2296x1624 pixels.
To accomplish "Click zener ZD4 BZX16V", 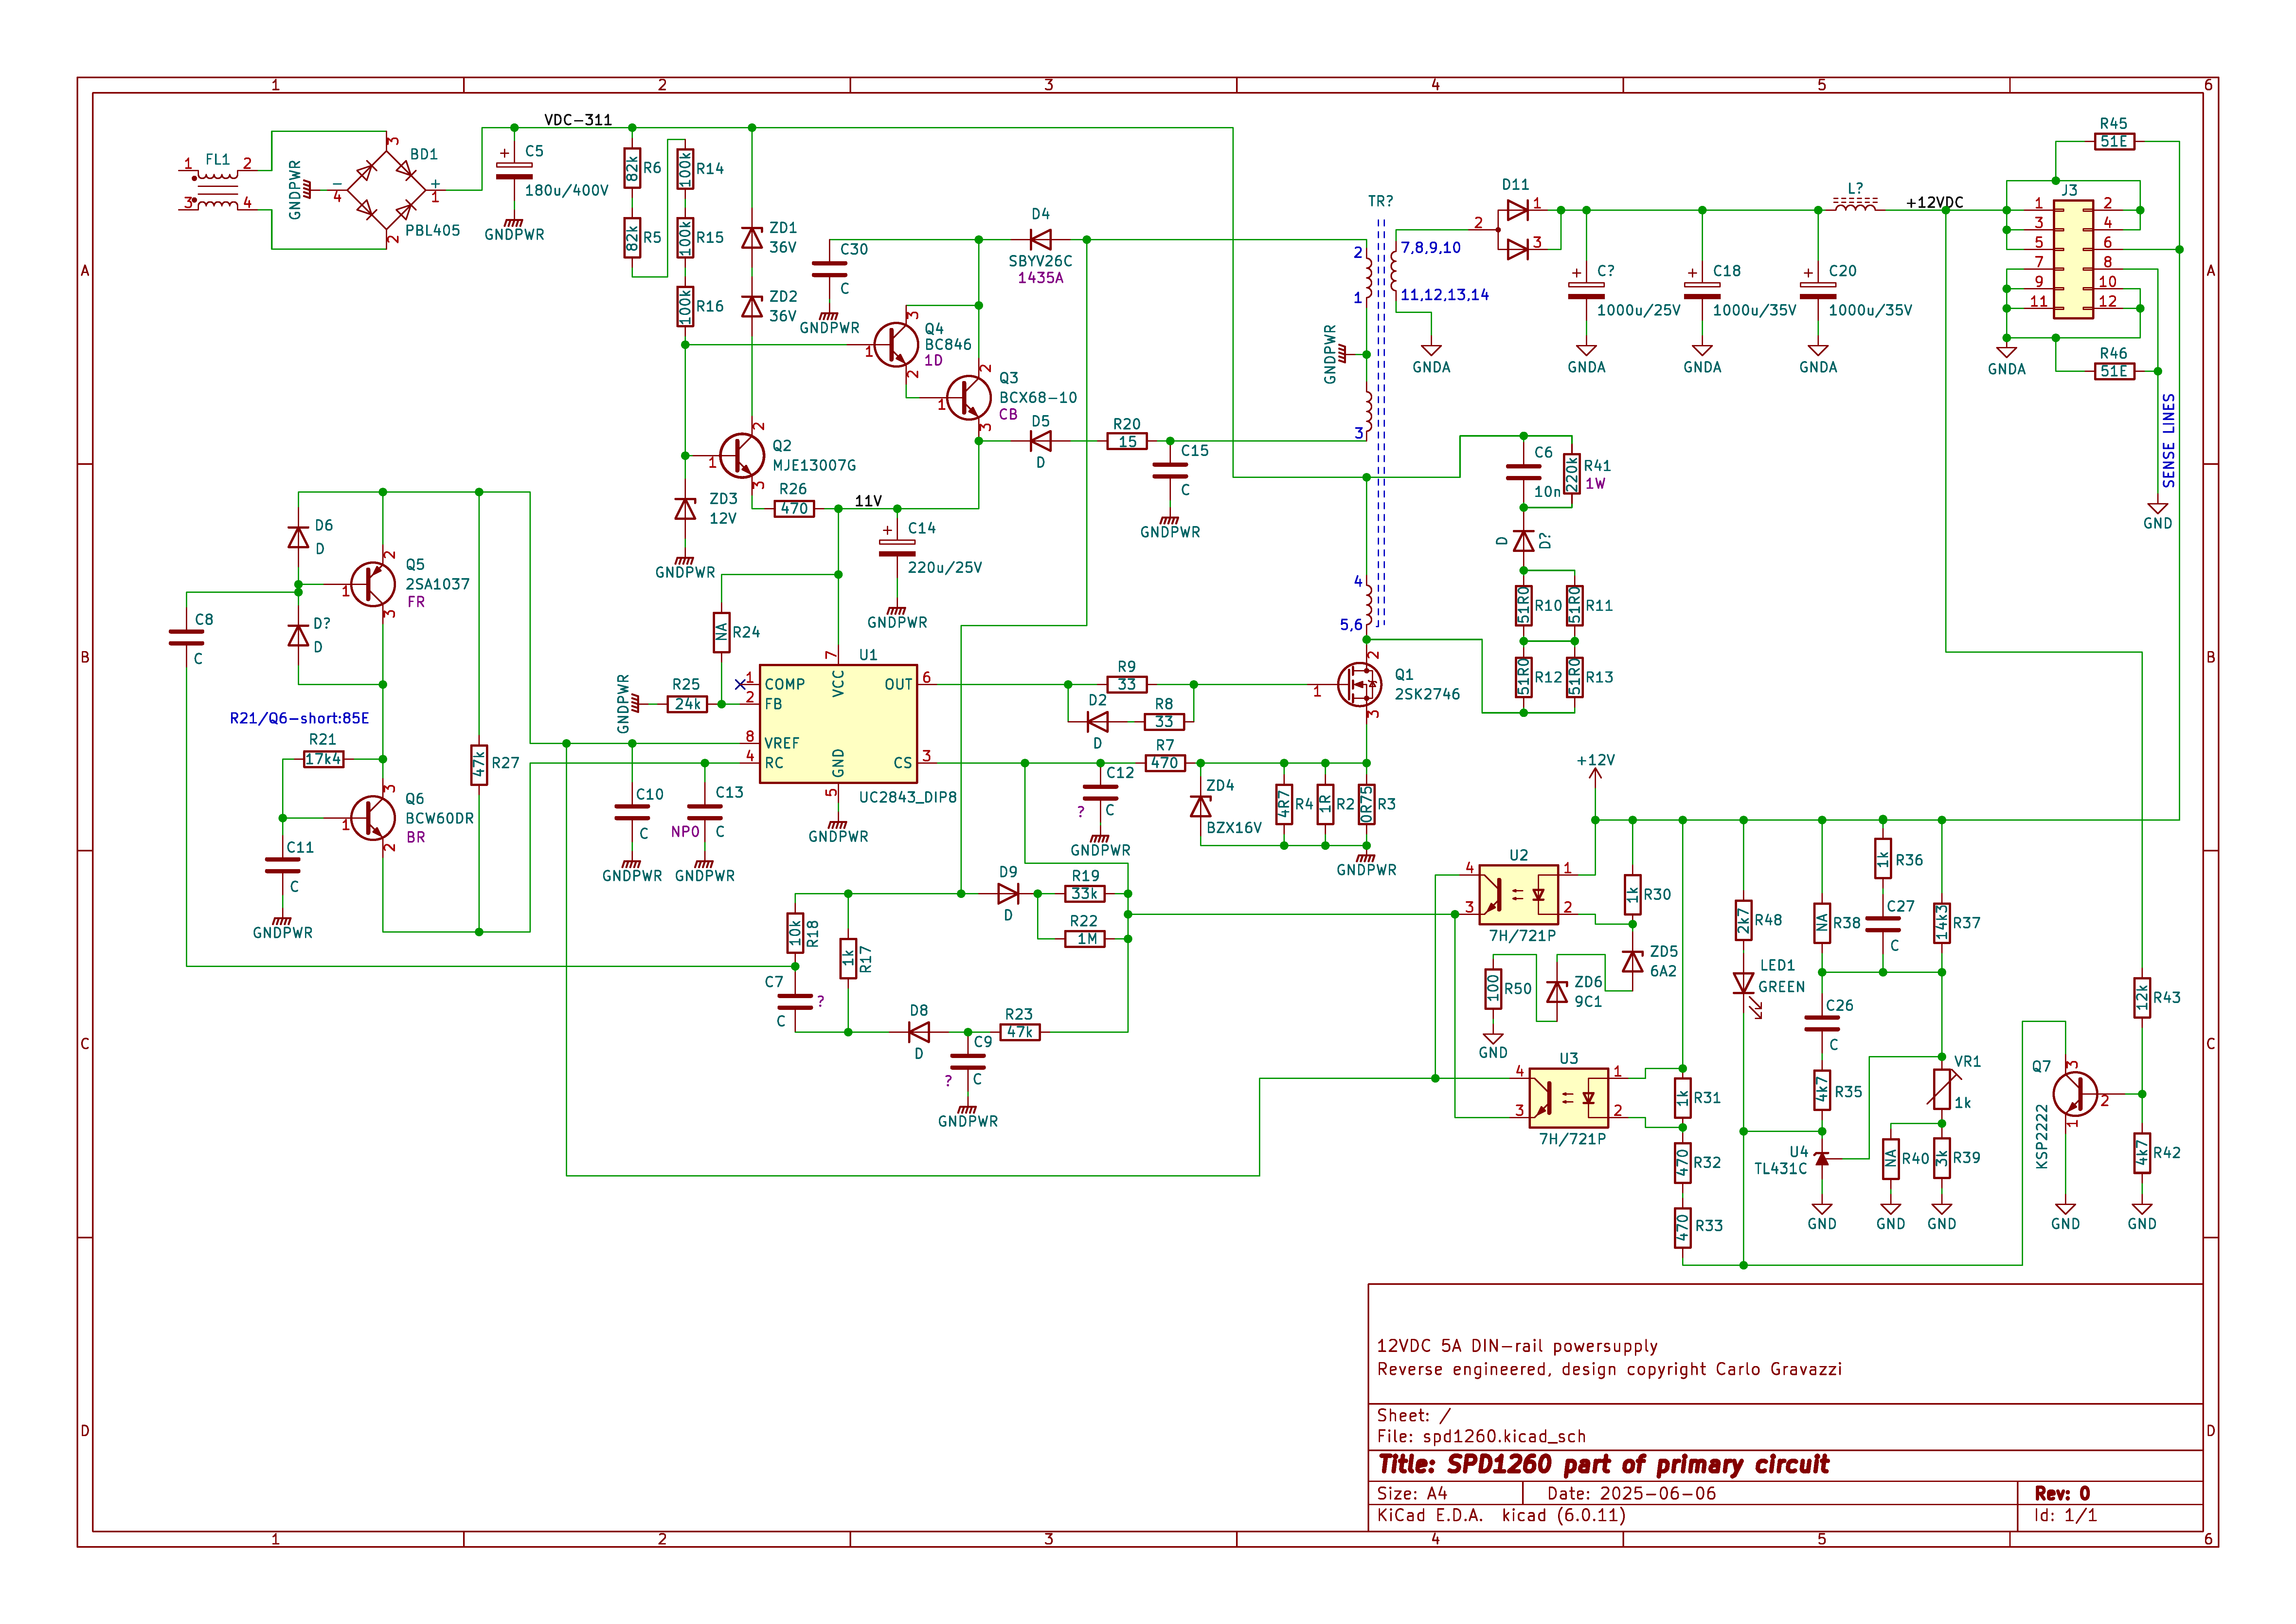I will (1201, 807).
